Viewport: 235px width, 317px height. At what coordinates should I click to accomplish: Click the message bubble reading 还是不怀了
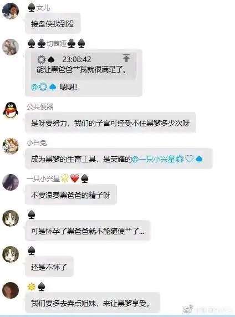(x=49, y=267)
